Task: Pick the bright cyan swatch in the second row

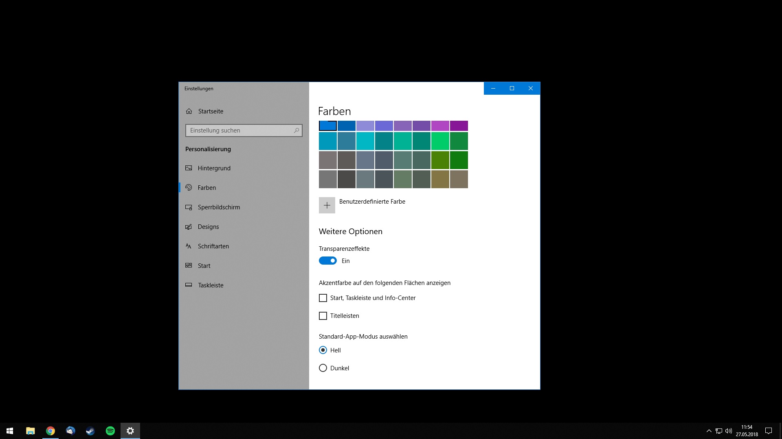Action: 365,141
